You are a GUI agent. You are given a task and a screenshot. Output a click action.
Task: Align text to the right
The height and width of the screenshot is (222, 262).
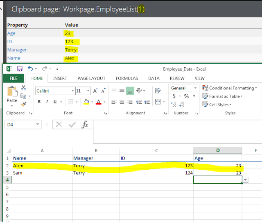[x=130, y=102]
